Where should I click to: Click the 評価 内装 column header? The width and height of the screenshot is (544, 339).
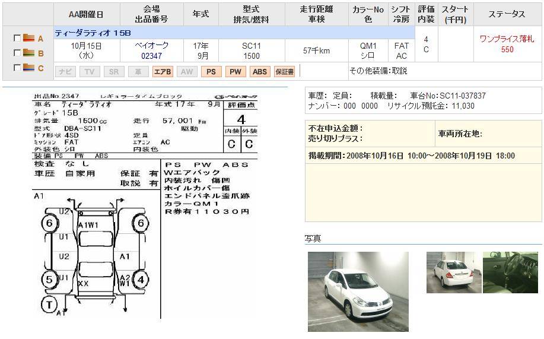(427, 14)
